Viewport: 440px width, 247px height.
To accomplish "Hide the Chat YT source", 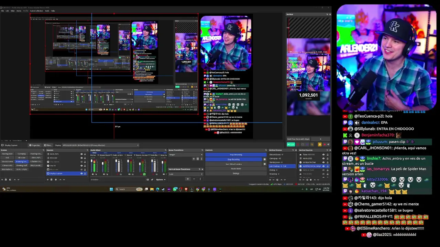I will point(81,166).
